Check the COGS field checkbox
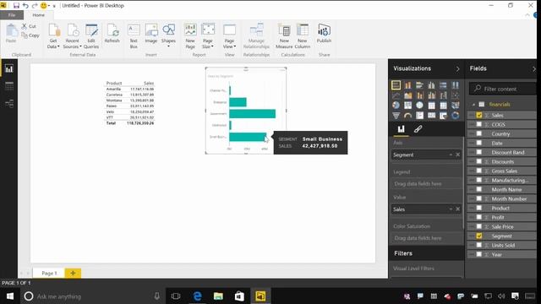 (479, 124)
